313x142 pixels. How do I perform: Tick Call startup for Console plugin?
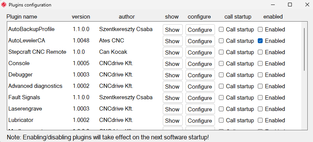[x=221, y=64]
